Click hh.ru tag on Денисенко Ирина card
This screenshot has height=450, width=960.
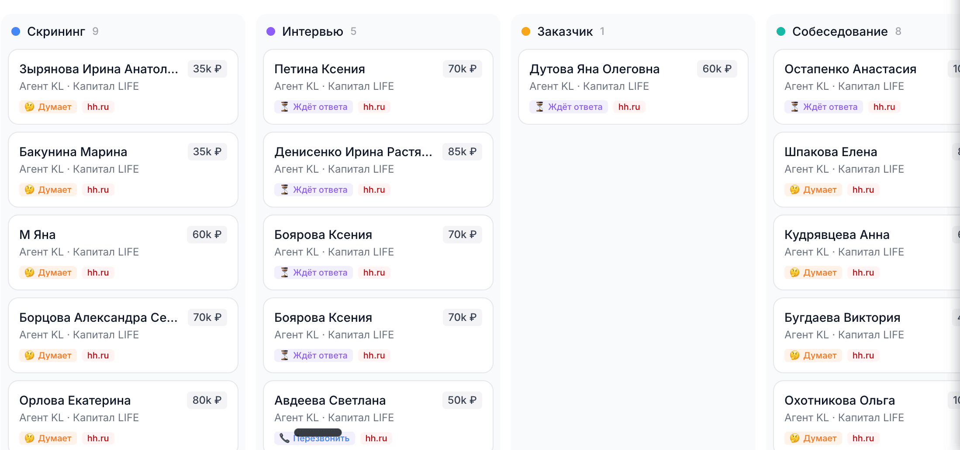click(x=374, y=190)
